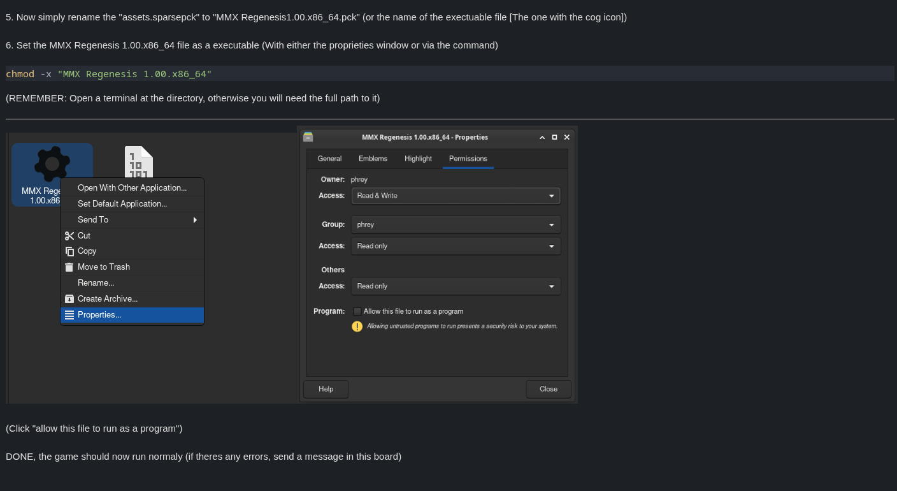
Task: Select the MMX Regenesis cog executable icon
Action: 52,164
